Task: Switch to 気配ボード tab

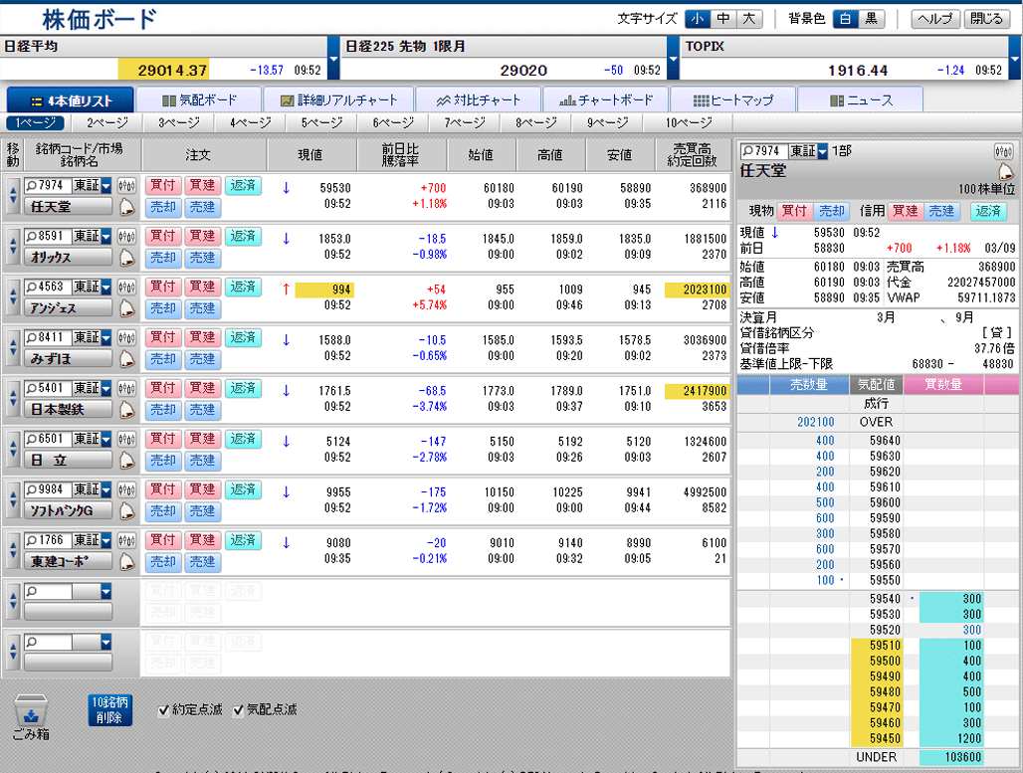Action: click(198, 100)
